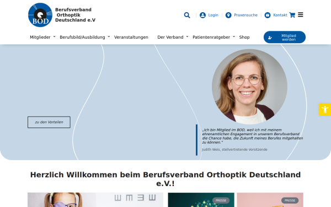Open the Patientenratgeber menu item
This screenshot has width=331, height=207.
click(x=211, y=37)
